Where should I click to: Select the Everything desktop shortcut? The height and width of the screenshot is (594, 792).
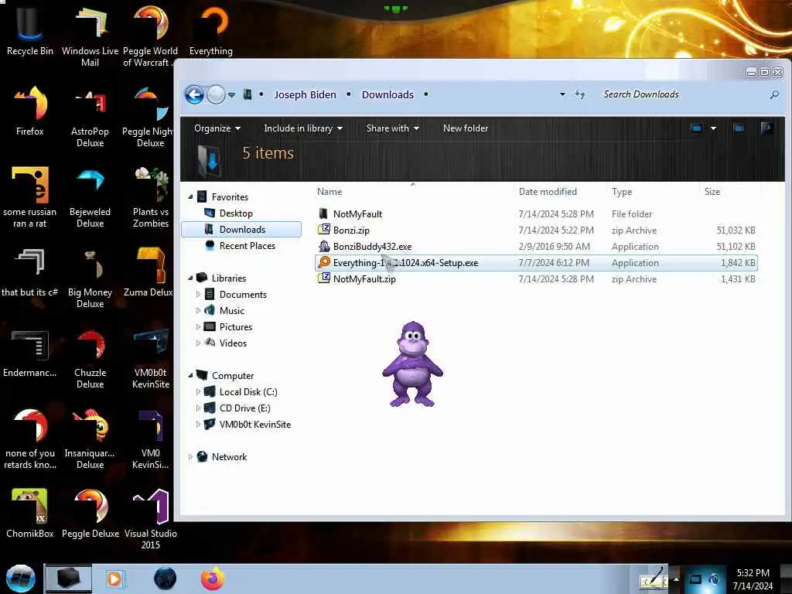click(210, 30)
